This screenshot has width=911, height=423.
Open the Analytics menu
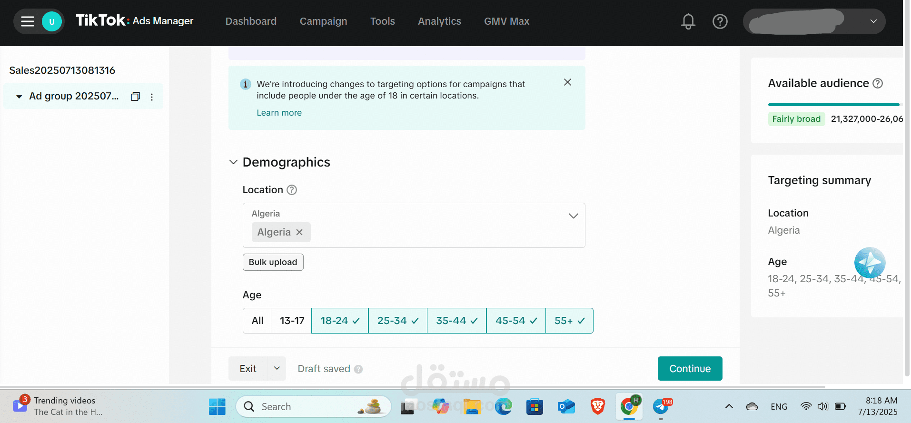[439, 21]
